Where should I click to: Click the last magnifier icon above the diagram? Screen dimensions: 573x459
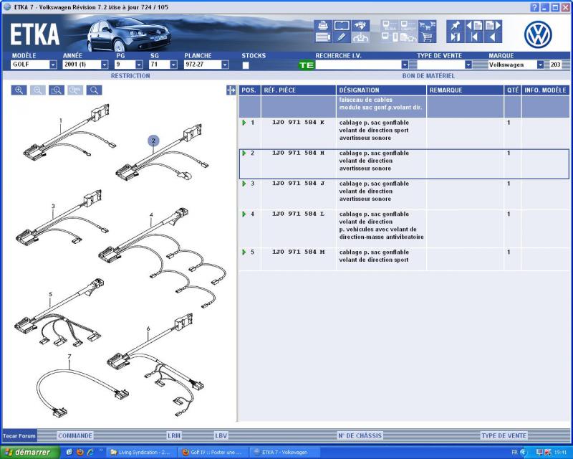click(x=94, y=90)
